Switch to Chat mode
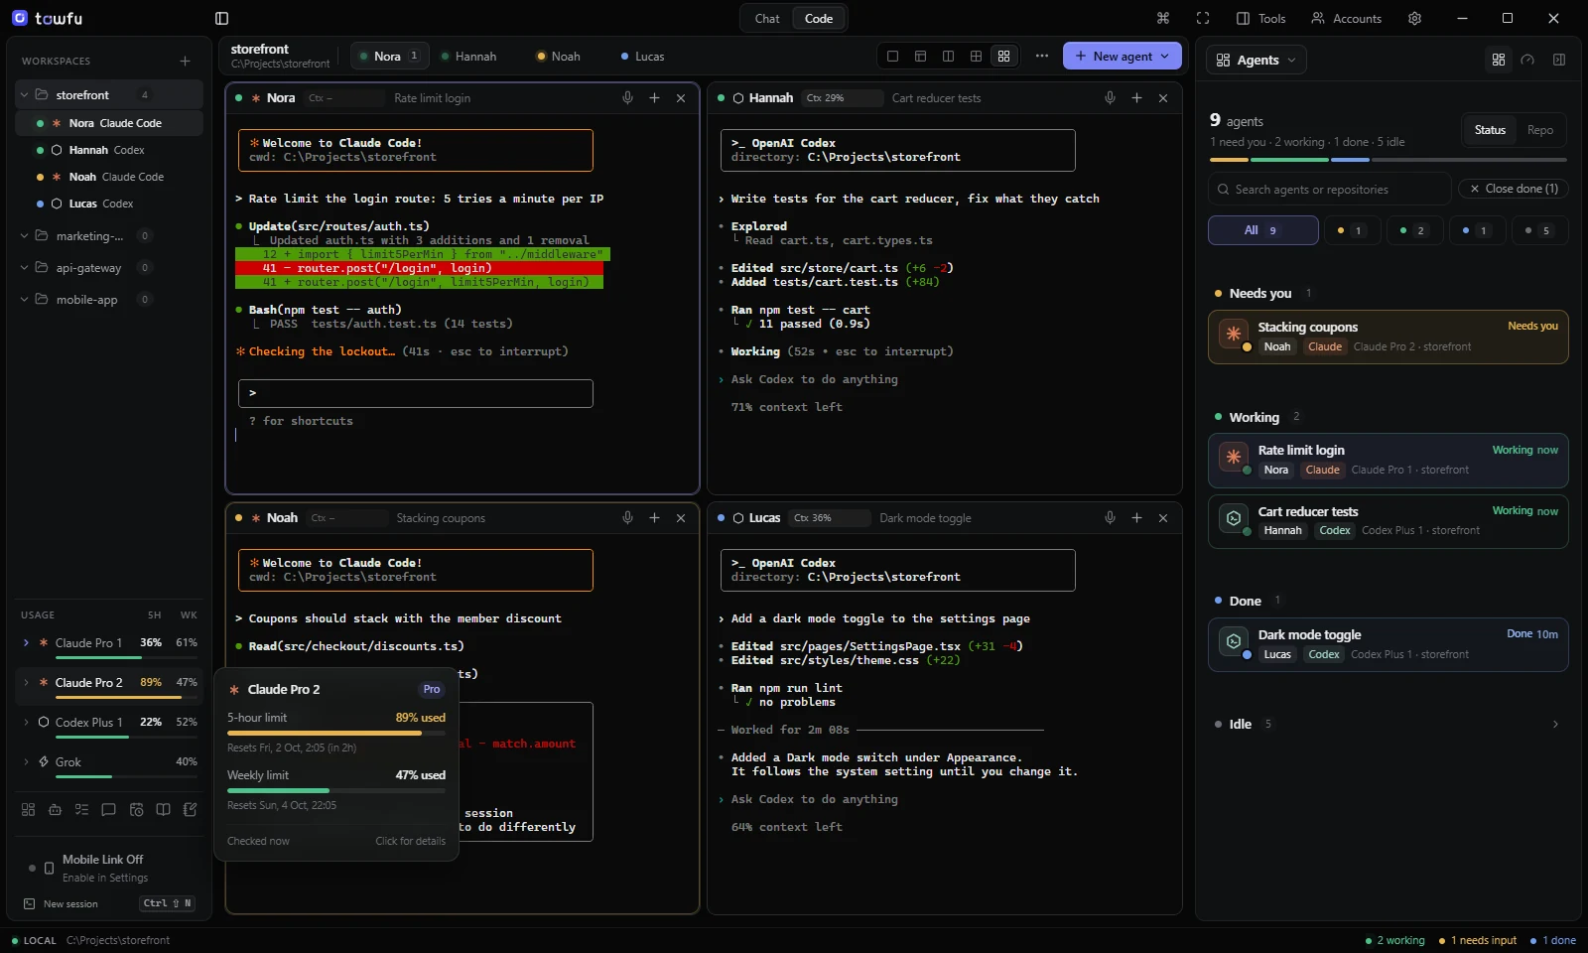The height and width of the screenshot is (953, 1588). (767, 18)
